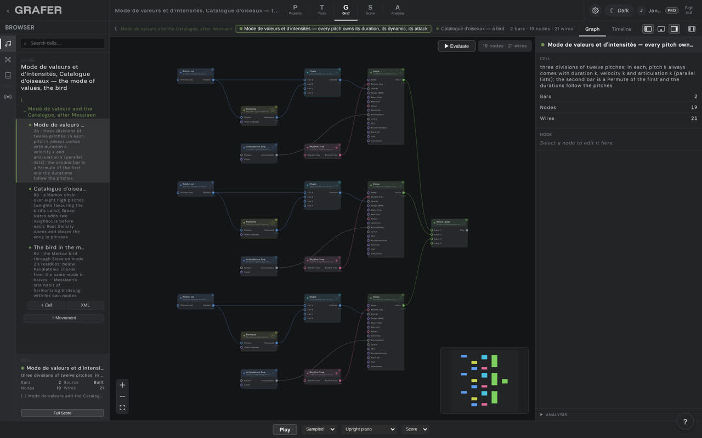The height and width of the screenshot is (438, 702).
Task: Toggle the bottom panel visibility
Action: click(661, 29)
